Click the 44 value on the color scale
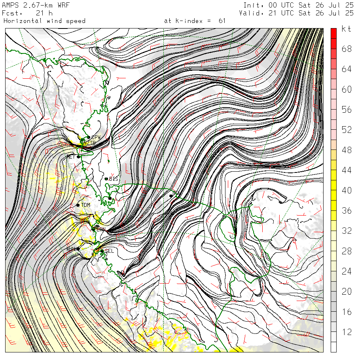The image size is (356, 356). [347, 170]
